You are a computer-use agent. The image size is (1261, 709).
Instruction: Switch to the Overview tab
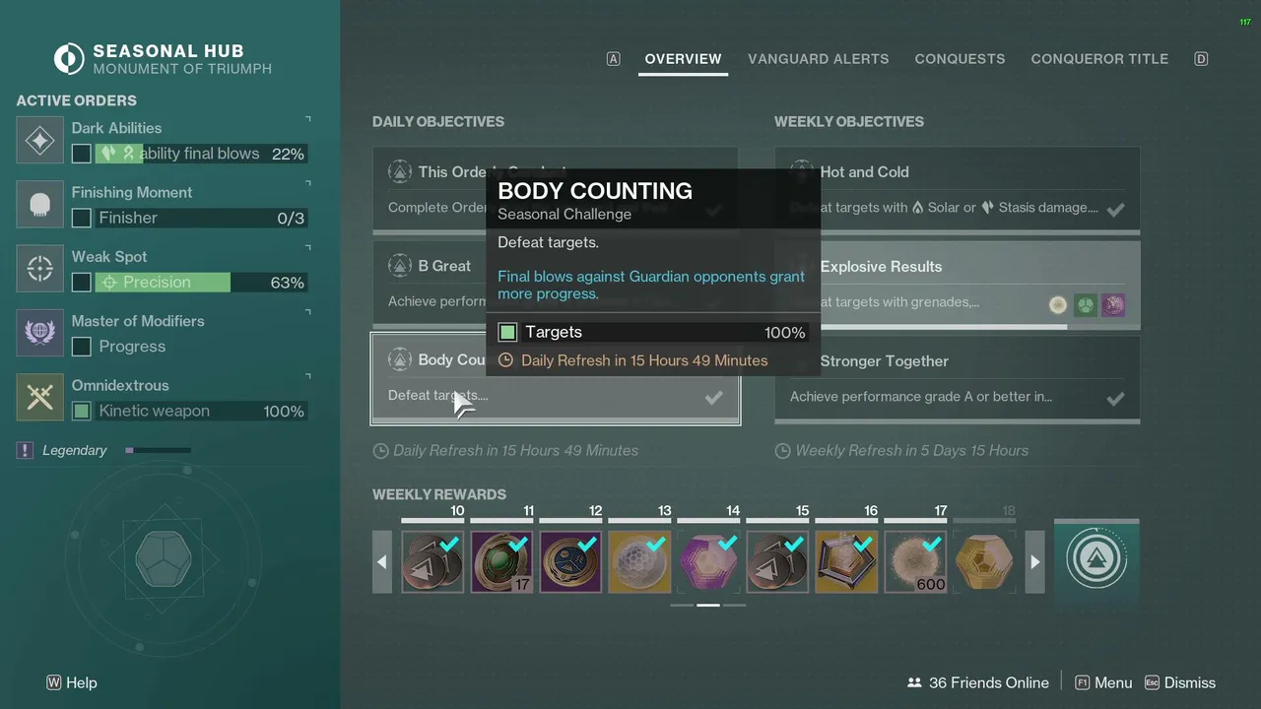pos(683,59)
